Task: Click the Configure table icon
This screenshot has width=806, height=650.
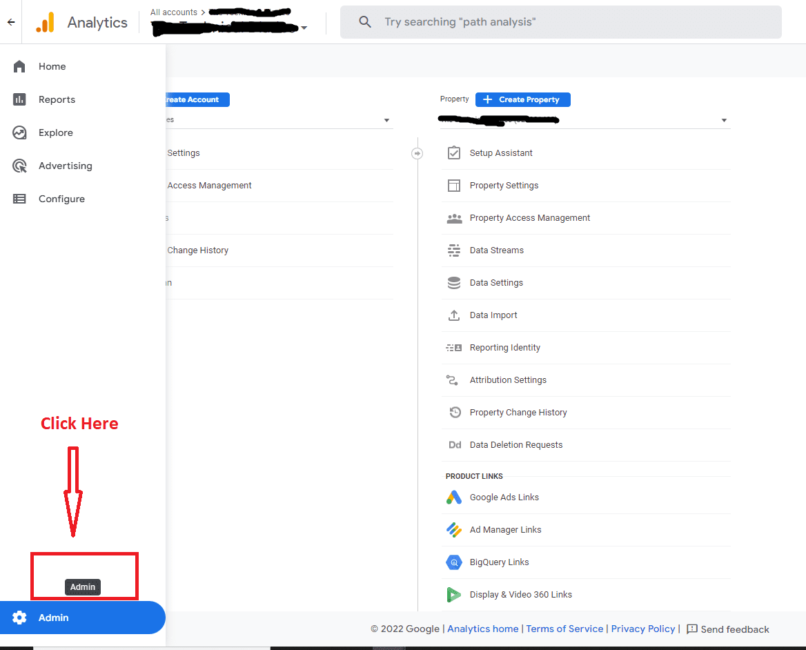Action: [x=19, y=199]
